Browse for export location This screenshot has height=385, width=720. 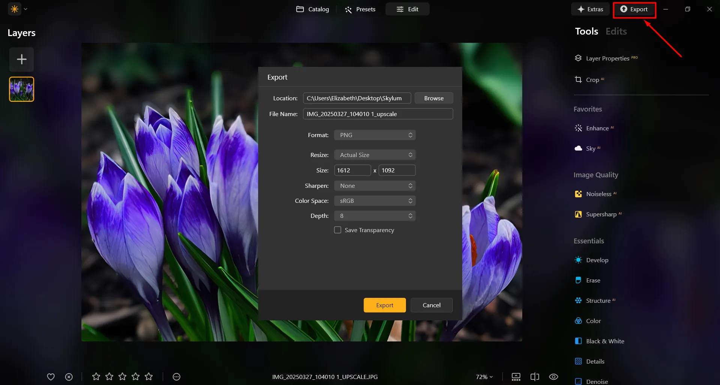pos(434,98)
